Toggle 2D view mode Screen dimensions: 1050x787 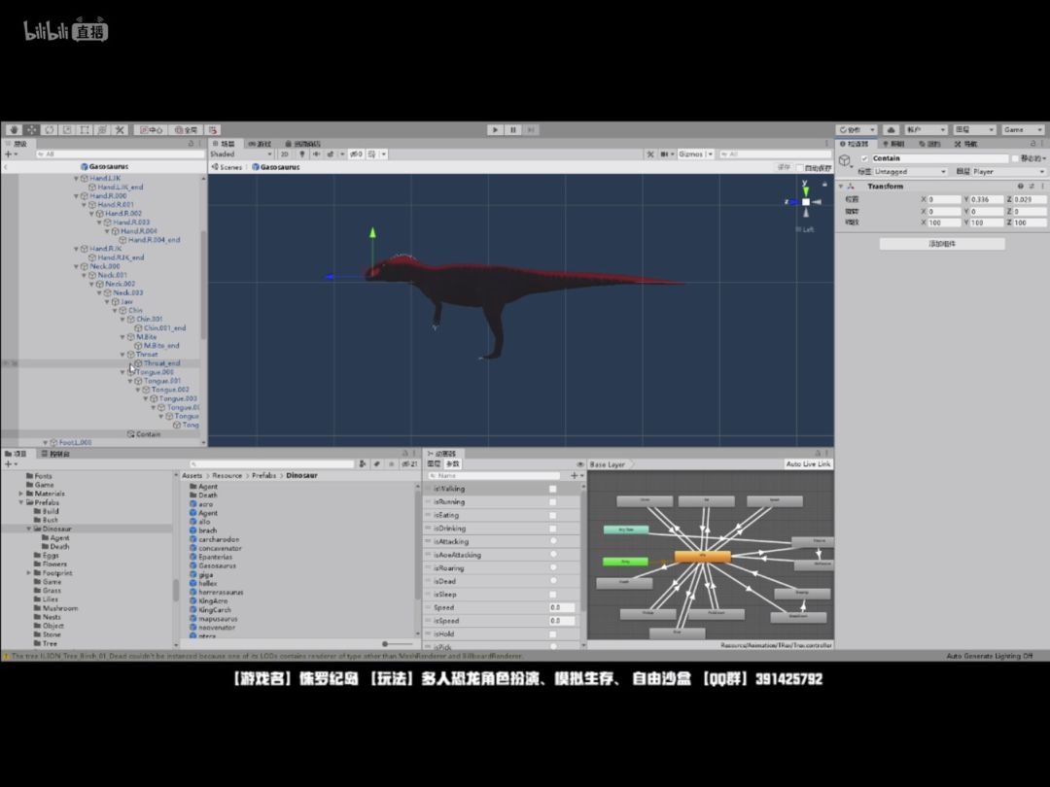285,154
